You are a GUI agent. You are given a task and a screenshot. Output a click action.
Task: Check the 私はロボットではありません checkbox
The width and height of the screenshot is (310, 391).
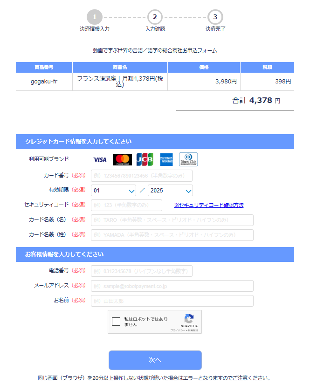[116, 322]
